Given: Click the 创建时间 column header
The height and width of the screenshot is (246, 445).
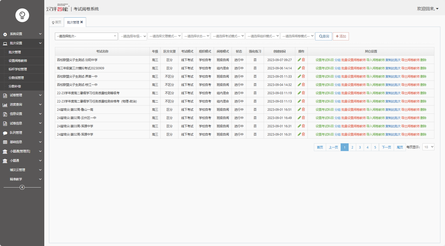Looking at the screenshot, I should click(279, 51).
